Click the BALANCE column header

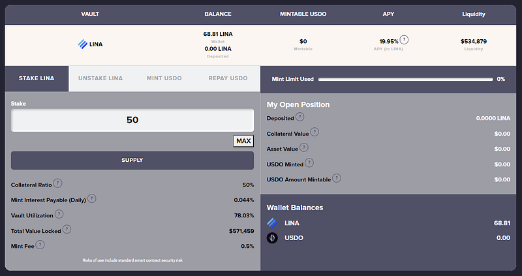(x=218, y=14)
